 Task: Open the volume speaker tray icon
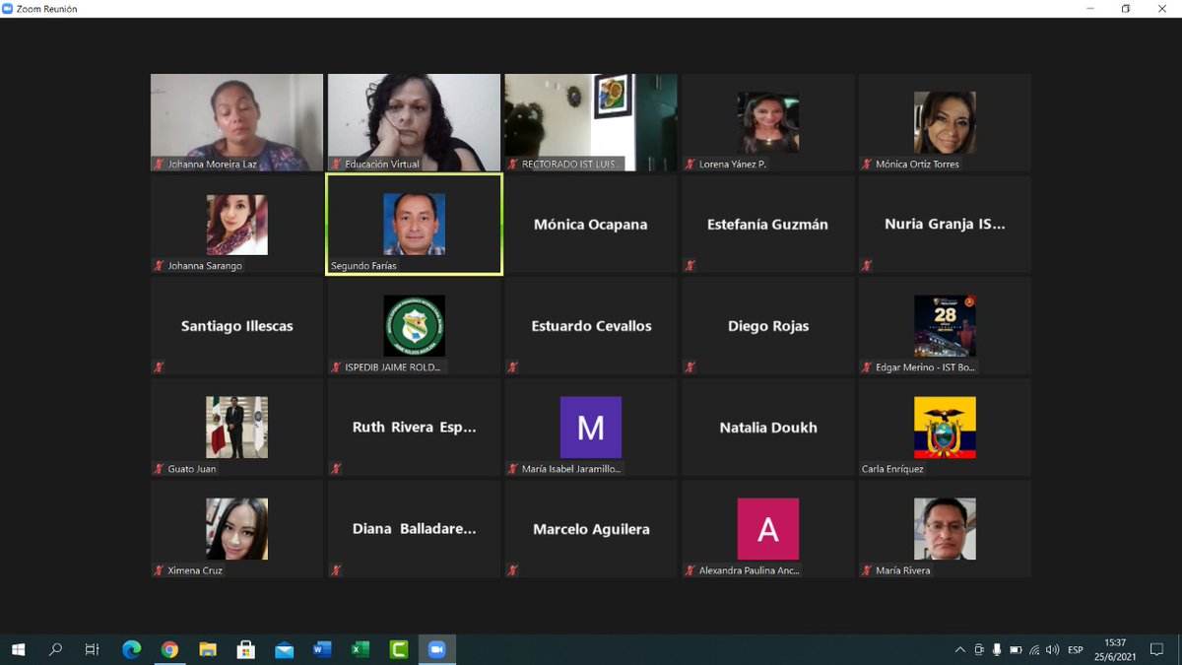tap(1053, 650)
